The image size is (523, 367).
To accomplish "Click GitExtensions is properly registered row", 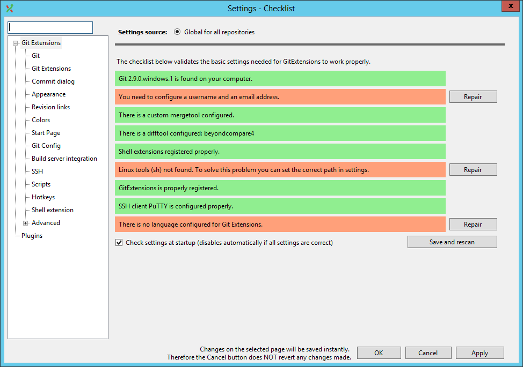I will point(280,188).
